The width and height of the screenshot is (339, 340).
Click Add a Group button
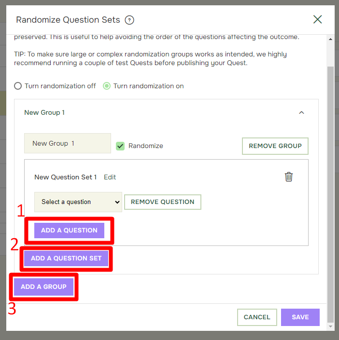coord(43,286)
